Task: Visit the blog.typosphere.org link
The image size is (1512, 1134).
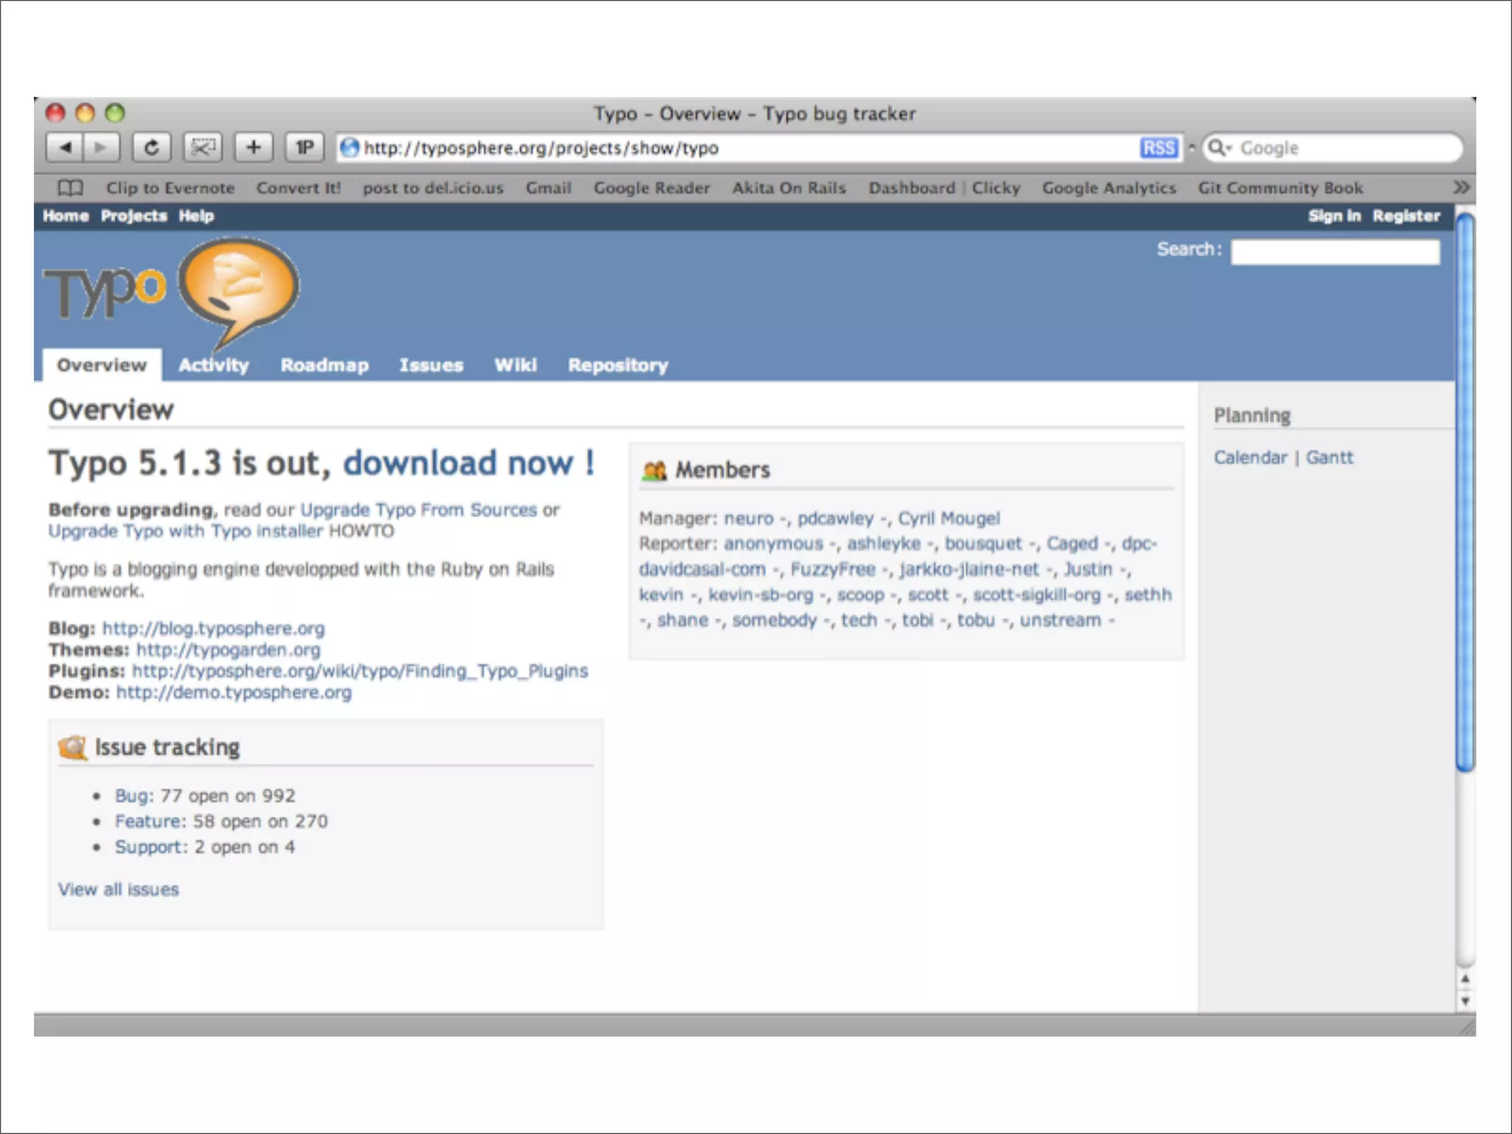Action: 213,628
